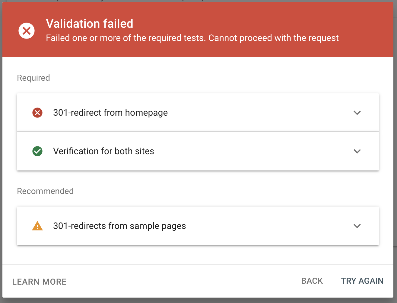Click the "Recommended" section label
397x303 pixels.
coord(45,191)
